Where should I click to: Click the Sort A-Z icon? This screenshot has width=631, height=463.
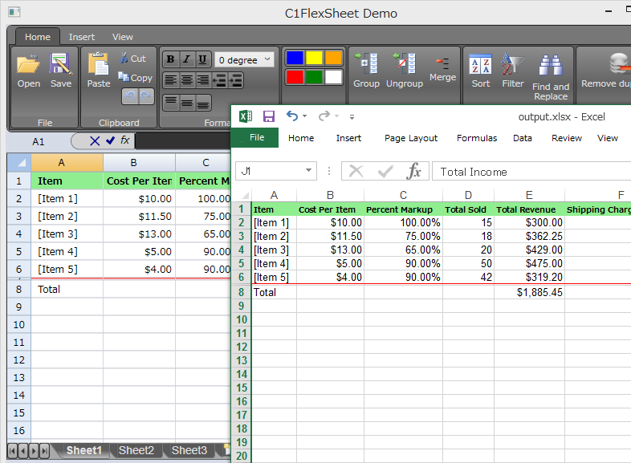(x=481, y=64)
